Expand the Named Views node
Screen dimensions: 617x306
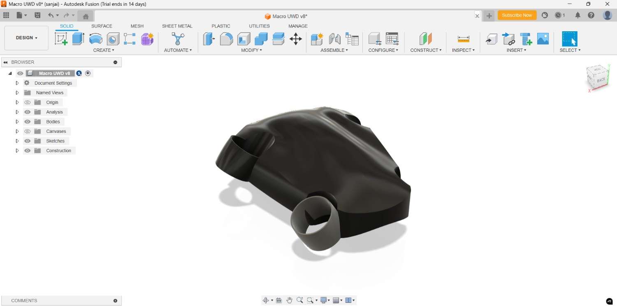click(17, 93)
